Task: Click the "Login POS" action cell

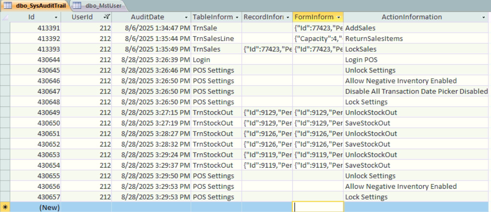Action: [361, 59]
